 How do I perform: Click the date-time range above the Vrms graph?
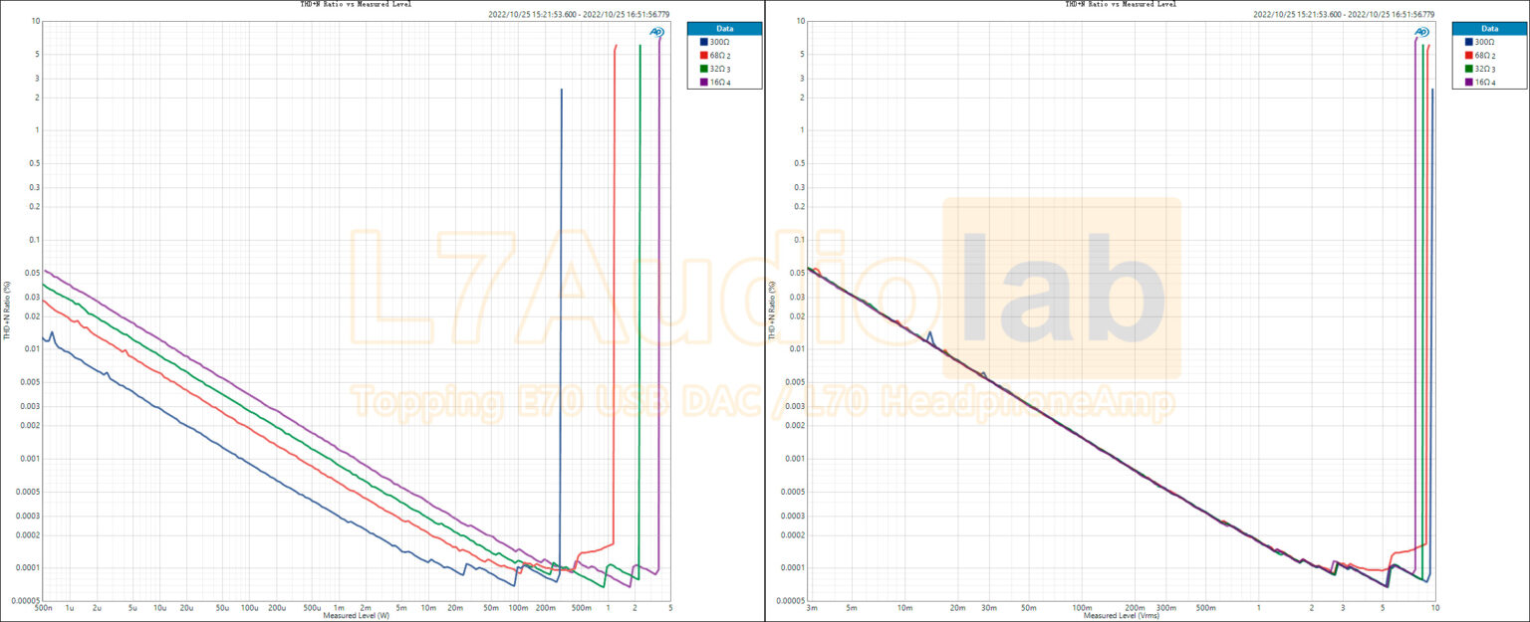click(x=1344, y=15)
